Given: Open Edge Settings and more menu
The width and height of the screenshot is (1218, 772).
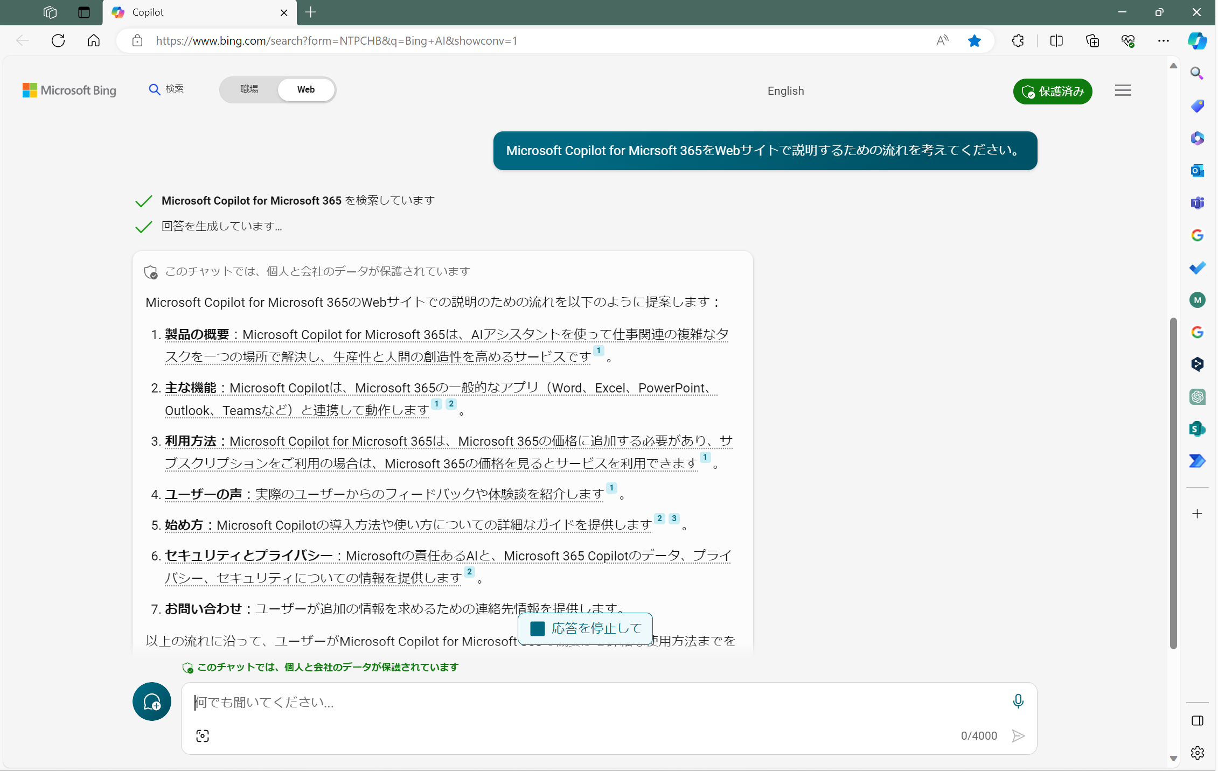Looking at the screenshot, I should tap(1164, 40).
